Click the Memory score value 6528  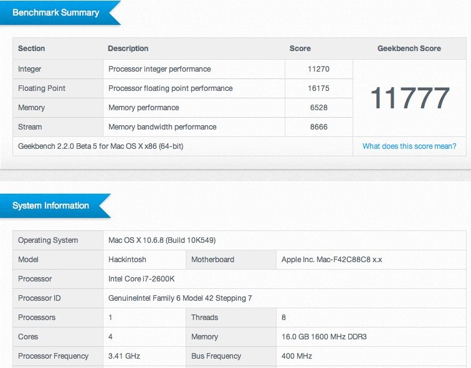click(x=318, y=108)
